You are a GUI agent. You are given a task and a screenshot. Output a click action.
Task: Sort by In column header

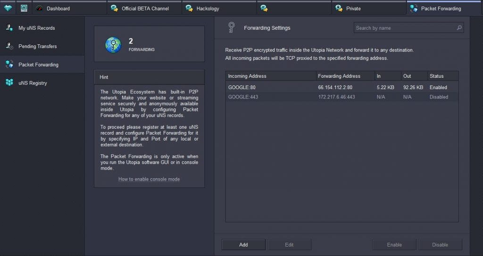(388, 76)
